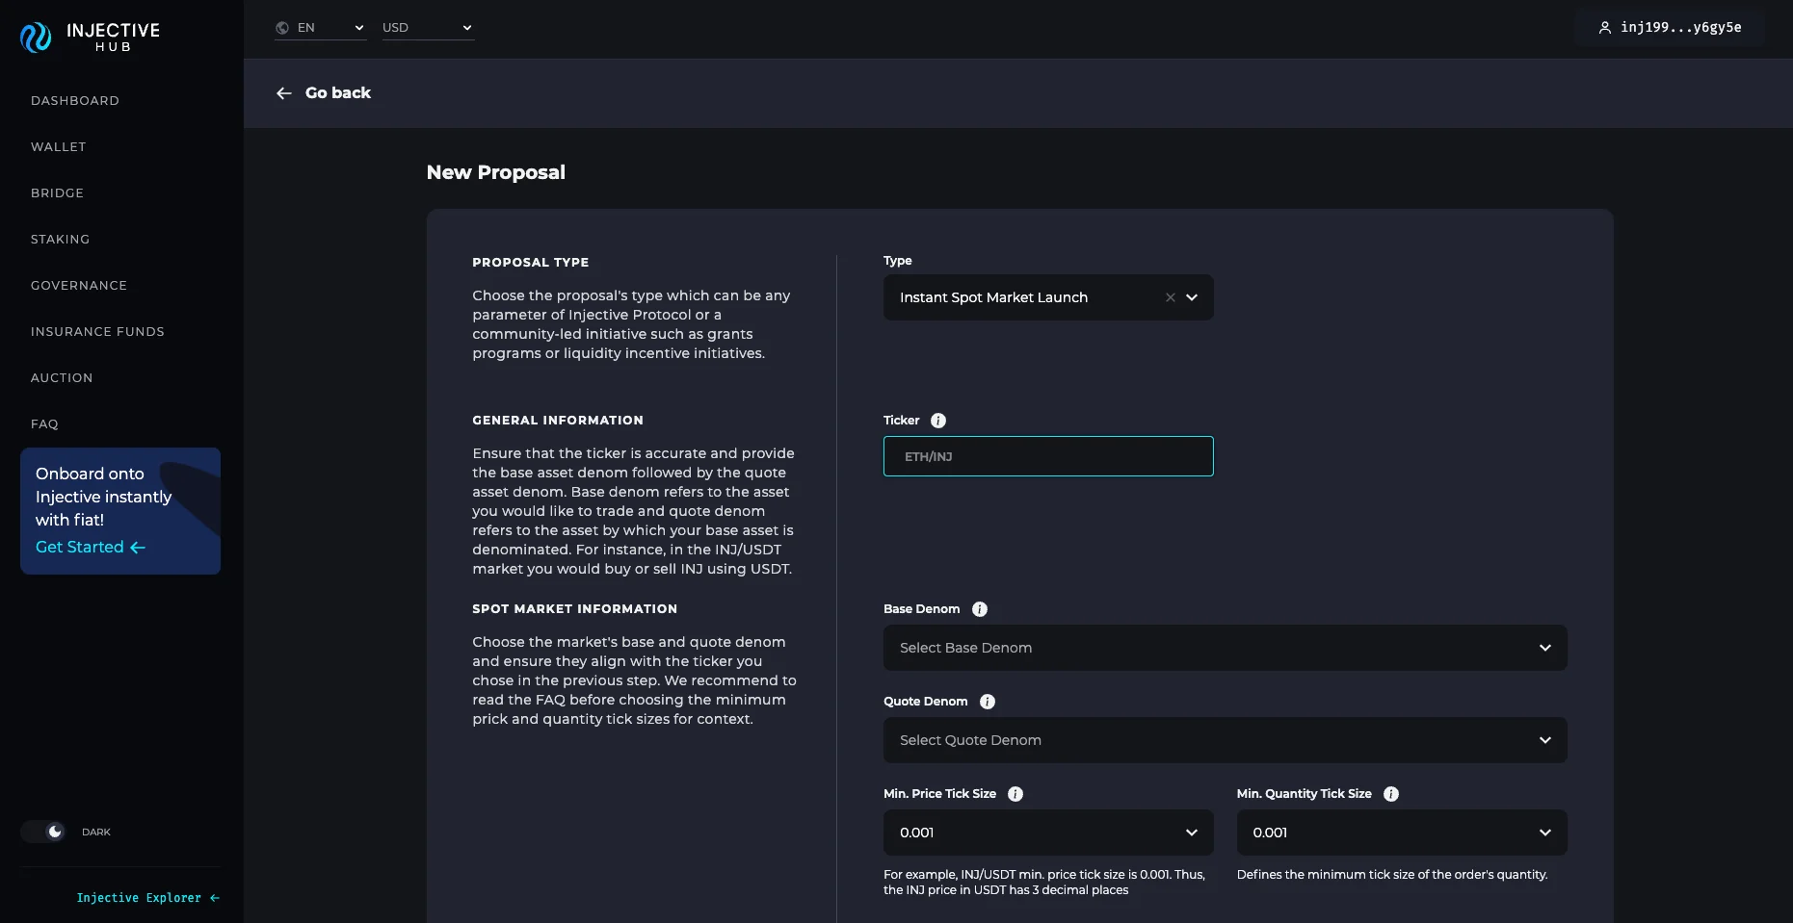The width and height of the screenshot is (1793, 923).
Task: Click the 'Defines the minimum tick size' hint text
Action: pyautogui.click(x=1392, y=875)
